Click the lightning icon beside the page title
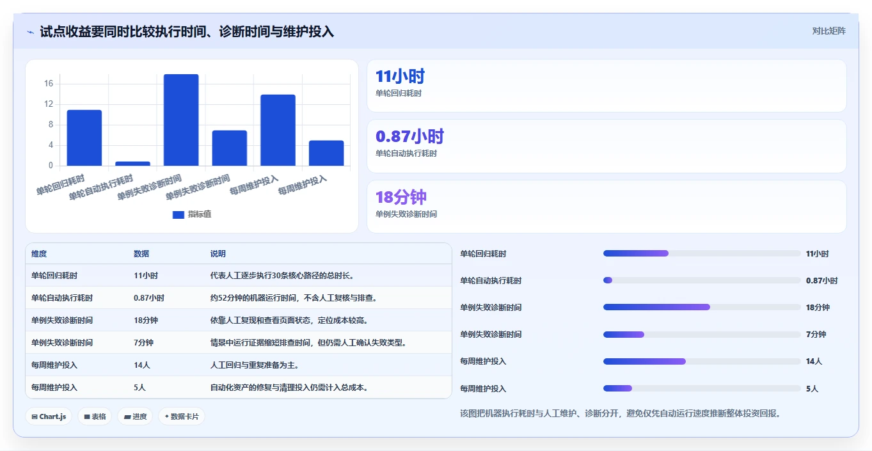Image resolution: width=872 pixels, height=451 pixels. click(30, 32)
